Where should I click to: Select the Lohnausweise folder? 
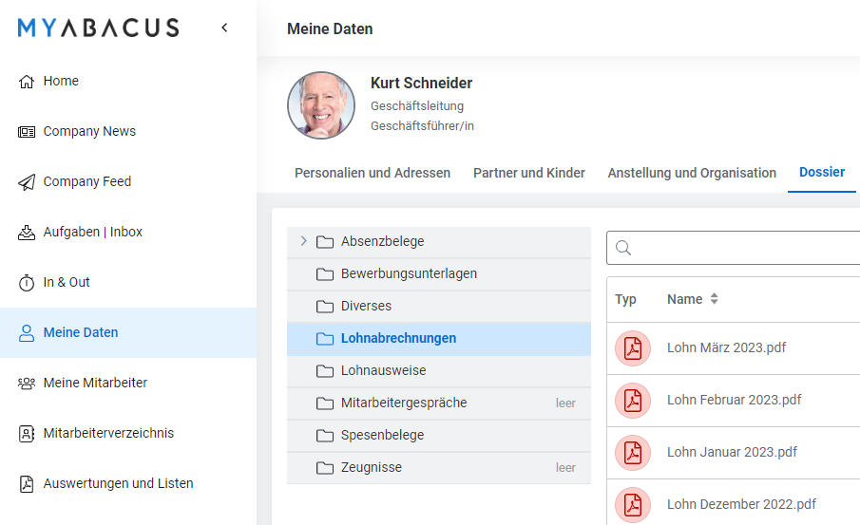click(x=383, y=370)
